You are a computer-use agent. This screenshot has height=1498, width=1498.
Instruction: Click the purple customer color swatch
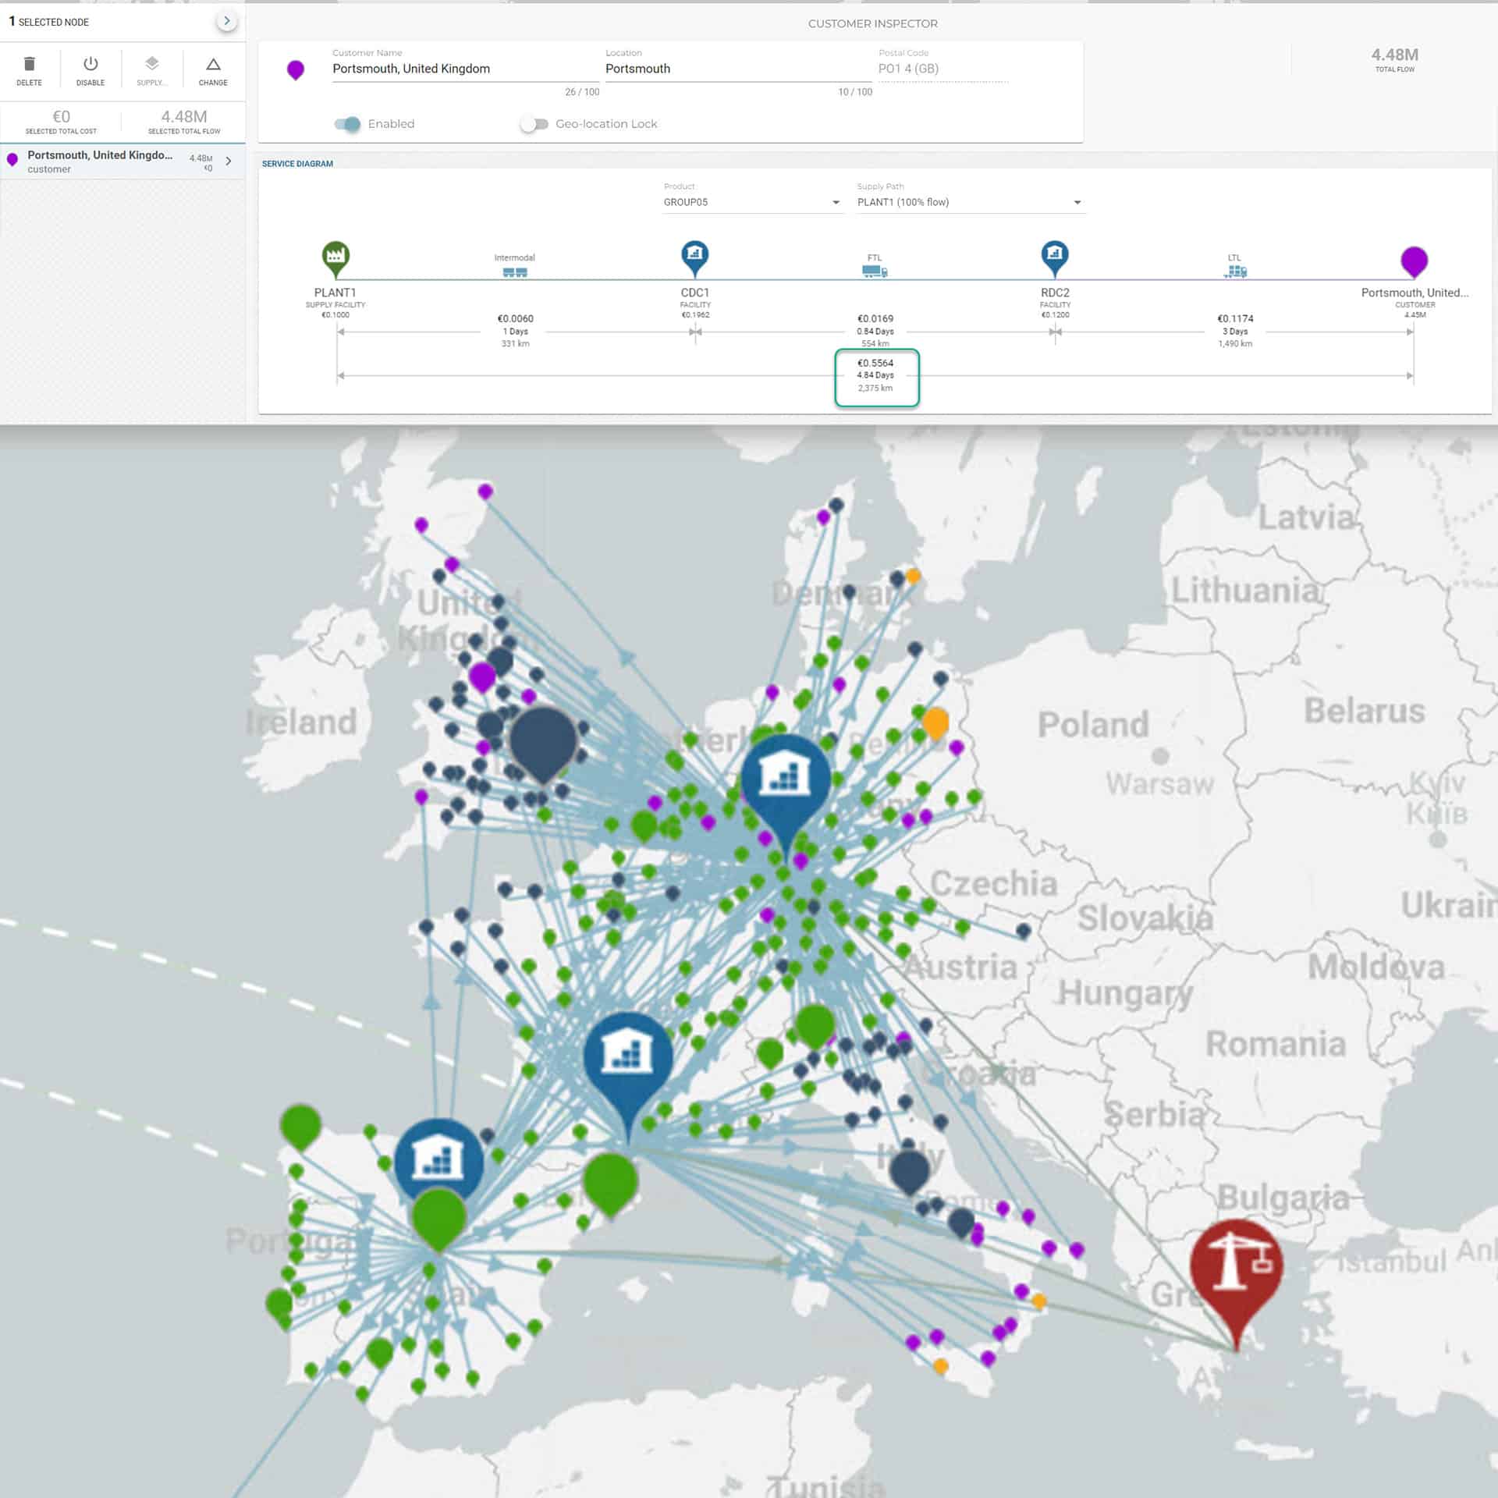[x=296, y=70]
